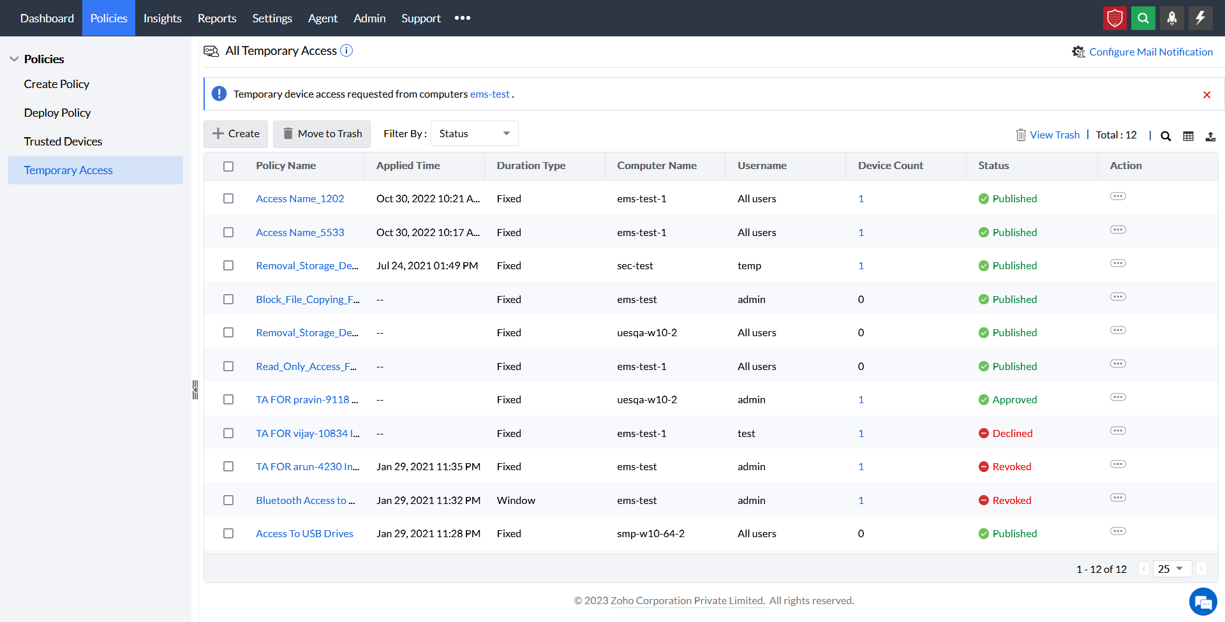Open the page size 25 dropdown

tap(1171, 569)
